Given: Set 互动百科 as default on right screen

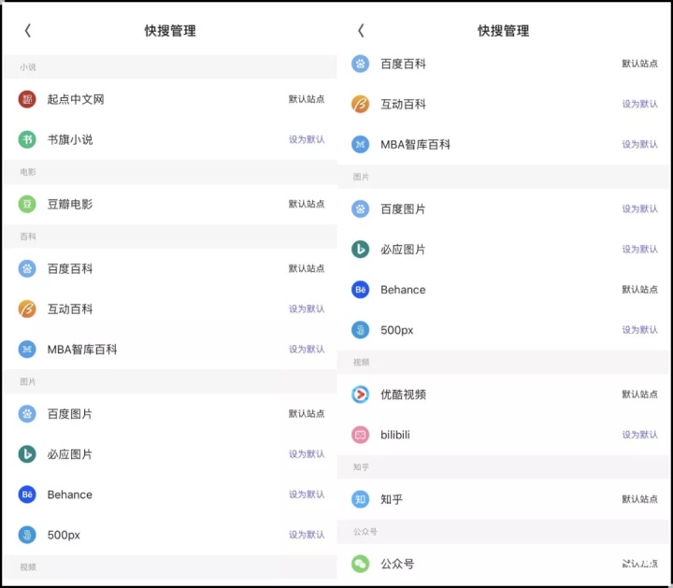Looking at the screenshot, I should tap(640, 105).
